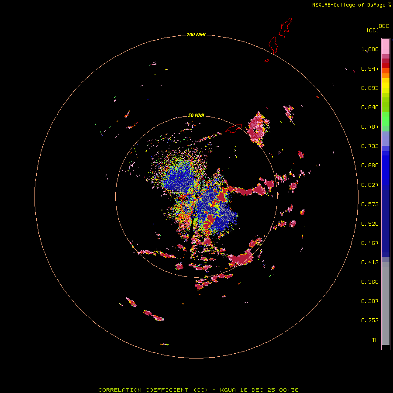Image resolution: width=393 pixels, height=393 pixels.
Task: Click the 0.893 scale value
Action: tap(370, 88)
